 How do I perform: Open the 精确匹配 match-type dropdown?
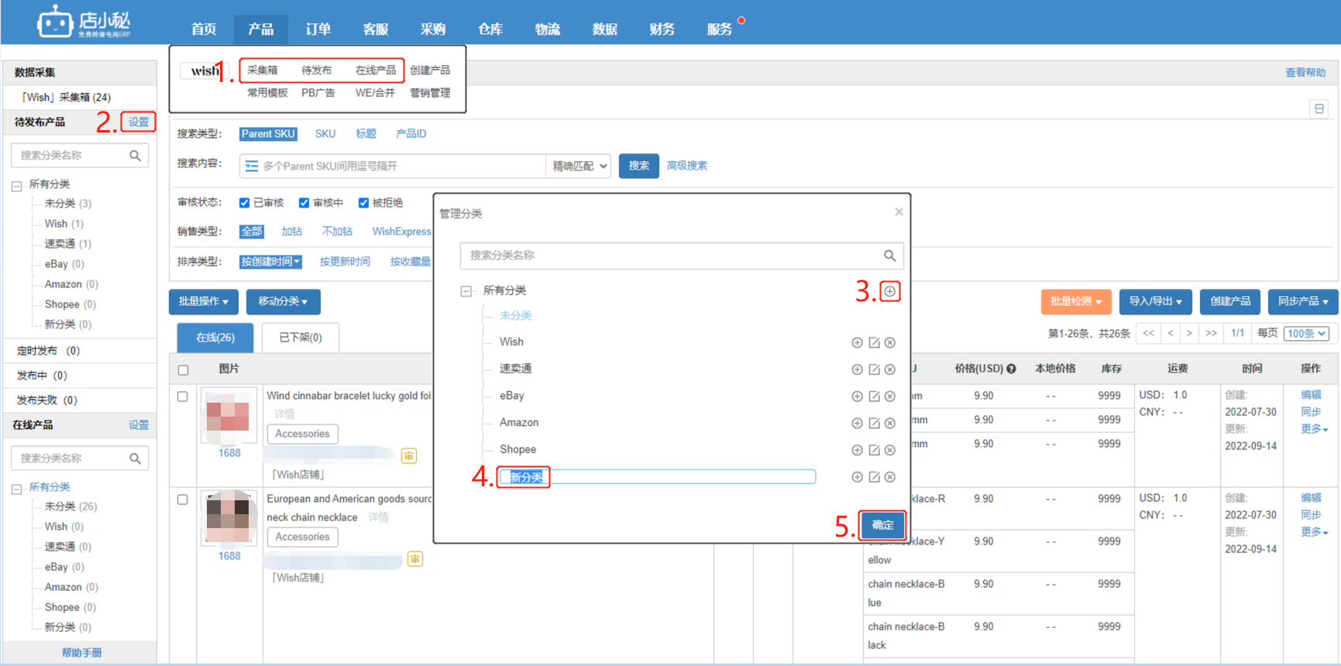click(579, 166)
